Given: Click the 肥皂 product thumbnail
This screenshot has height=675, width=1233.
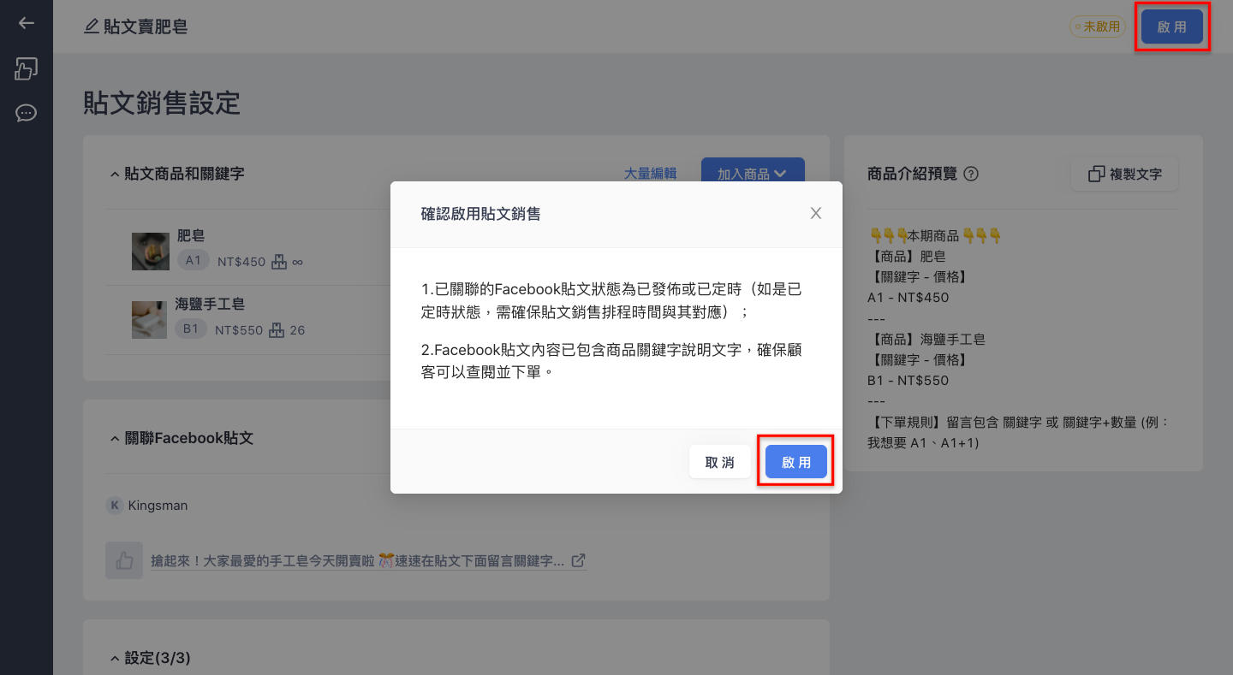Looking at the screenshot, I should pyautogui.click(x=150, y=251).
